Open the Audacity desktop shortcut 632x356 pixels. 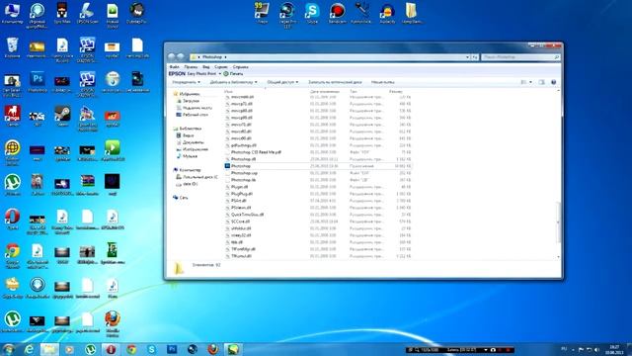tap(387, 13)
